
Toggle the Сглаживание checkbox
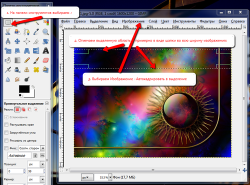(x=6, y=117)
